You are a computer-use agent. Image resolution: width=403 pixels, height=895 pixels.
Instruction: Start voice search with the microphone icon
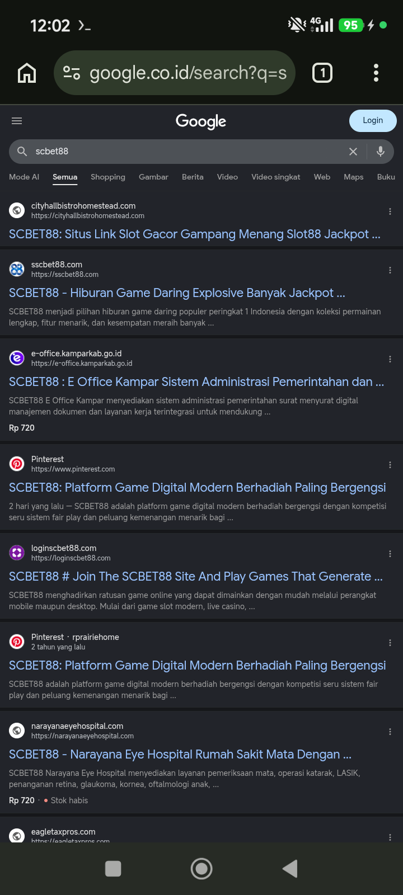click(x=381, y=152)
